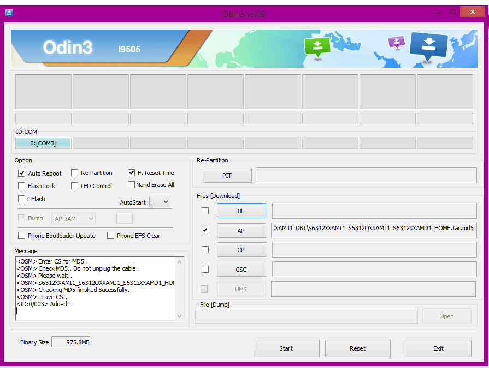489x368 pixels.
Task: Uncheck the F. Reset Time option
Action: [131, 172]
